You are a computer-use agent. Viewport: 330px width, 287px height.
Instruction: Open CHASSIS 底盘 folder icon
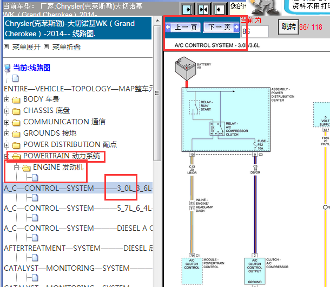click(x=16, y=111)
